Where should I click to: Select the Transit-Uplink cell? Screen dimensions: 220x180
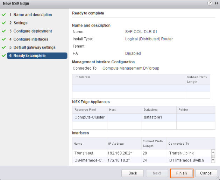189,153
